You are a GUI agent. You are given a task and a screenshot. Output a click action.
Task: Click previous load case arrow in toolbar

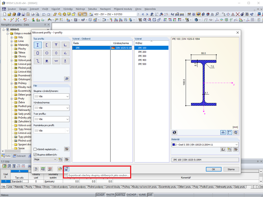(x=143, y=15)
